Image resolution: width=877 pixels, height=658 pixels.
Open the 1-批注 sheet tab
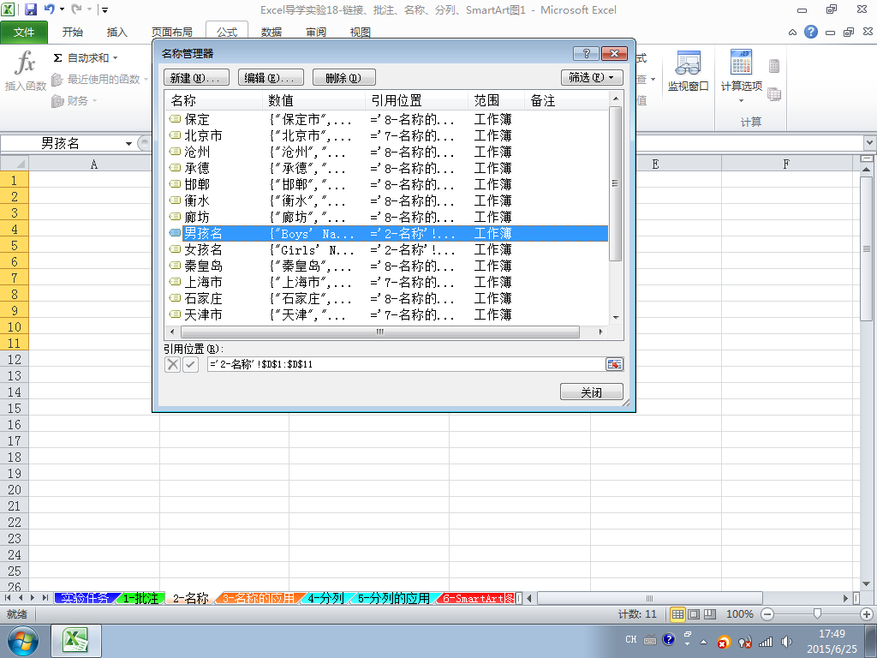pyautogui.click(x=140, y=598)
